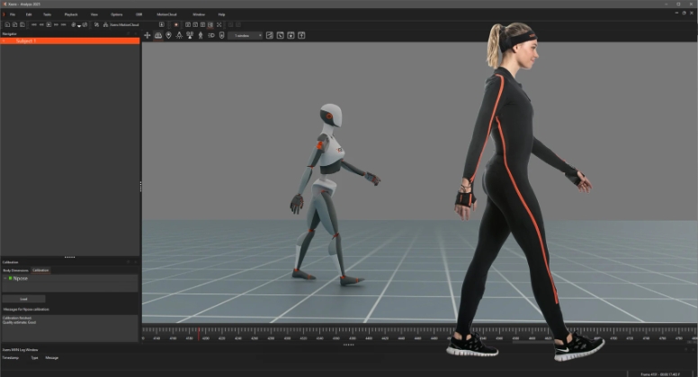Switch to the Body Dimensions tab
Viewport: 698px width, 377px height.
pos(15,269)
